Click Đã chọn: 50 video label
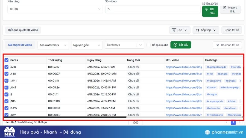This screenshot has height=138, width=246. [x=20, y=45]
